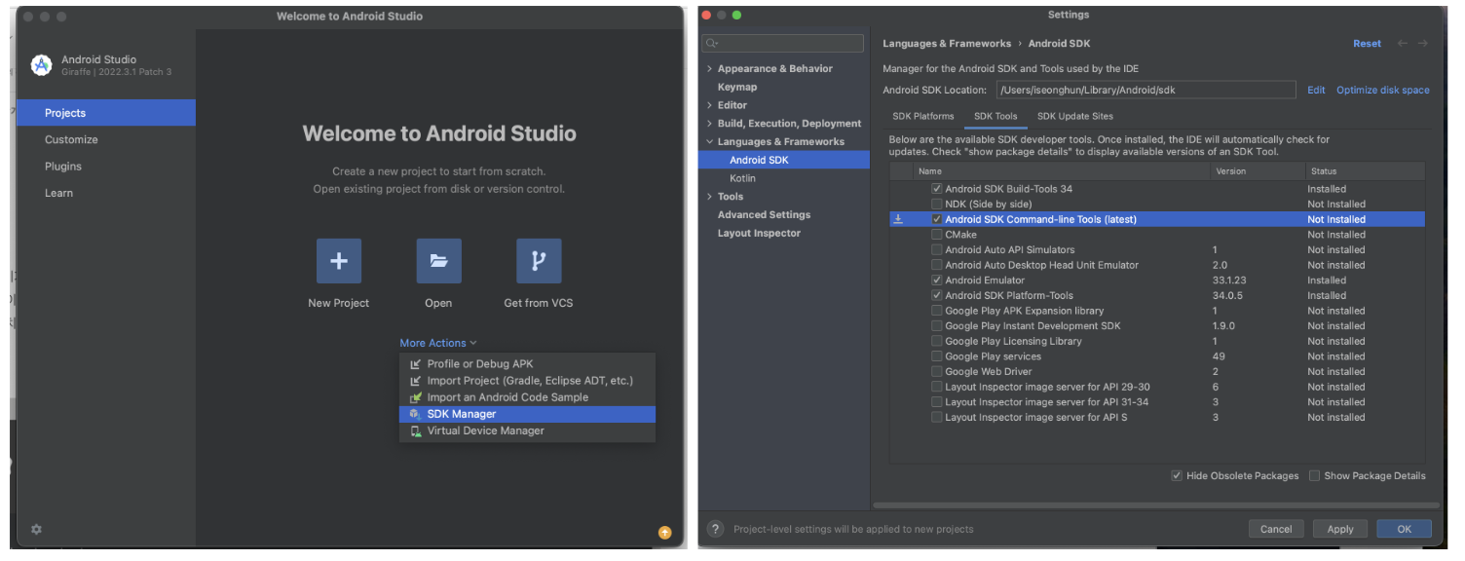Screen dimensions: 1465x561
Task: Enable the CMake checkbox
Action: pos(936,235)
